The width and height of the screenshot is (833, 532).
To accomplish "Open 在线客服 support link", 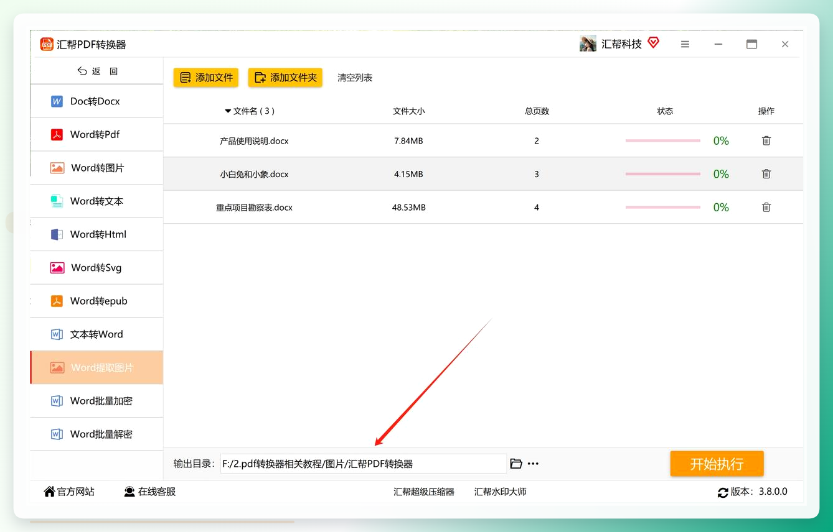I will tap(149, 492).
